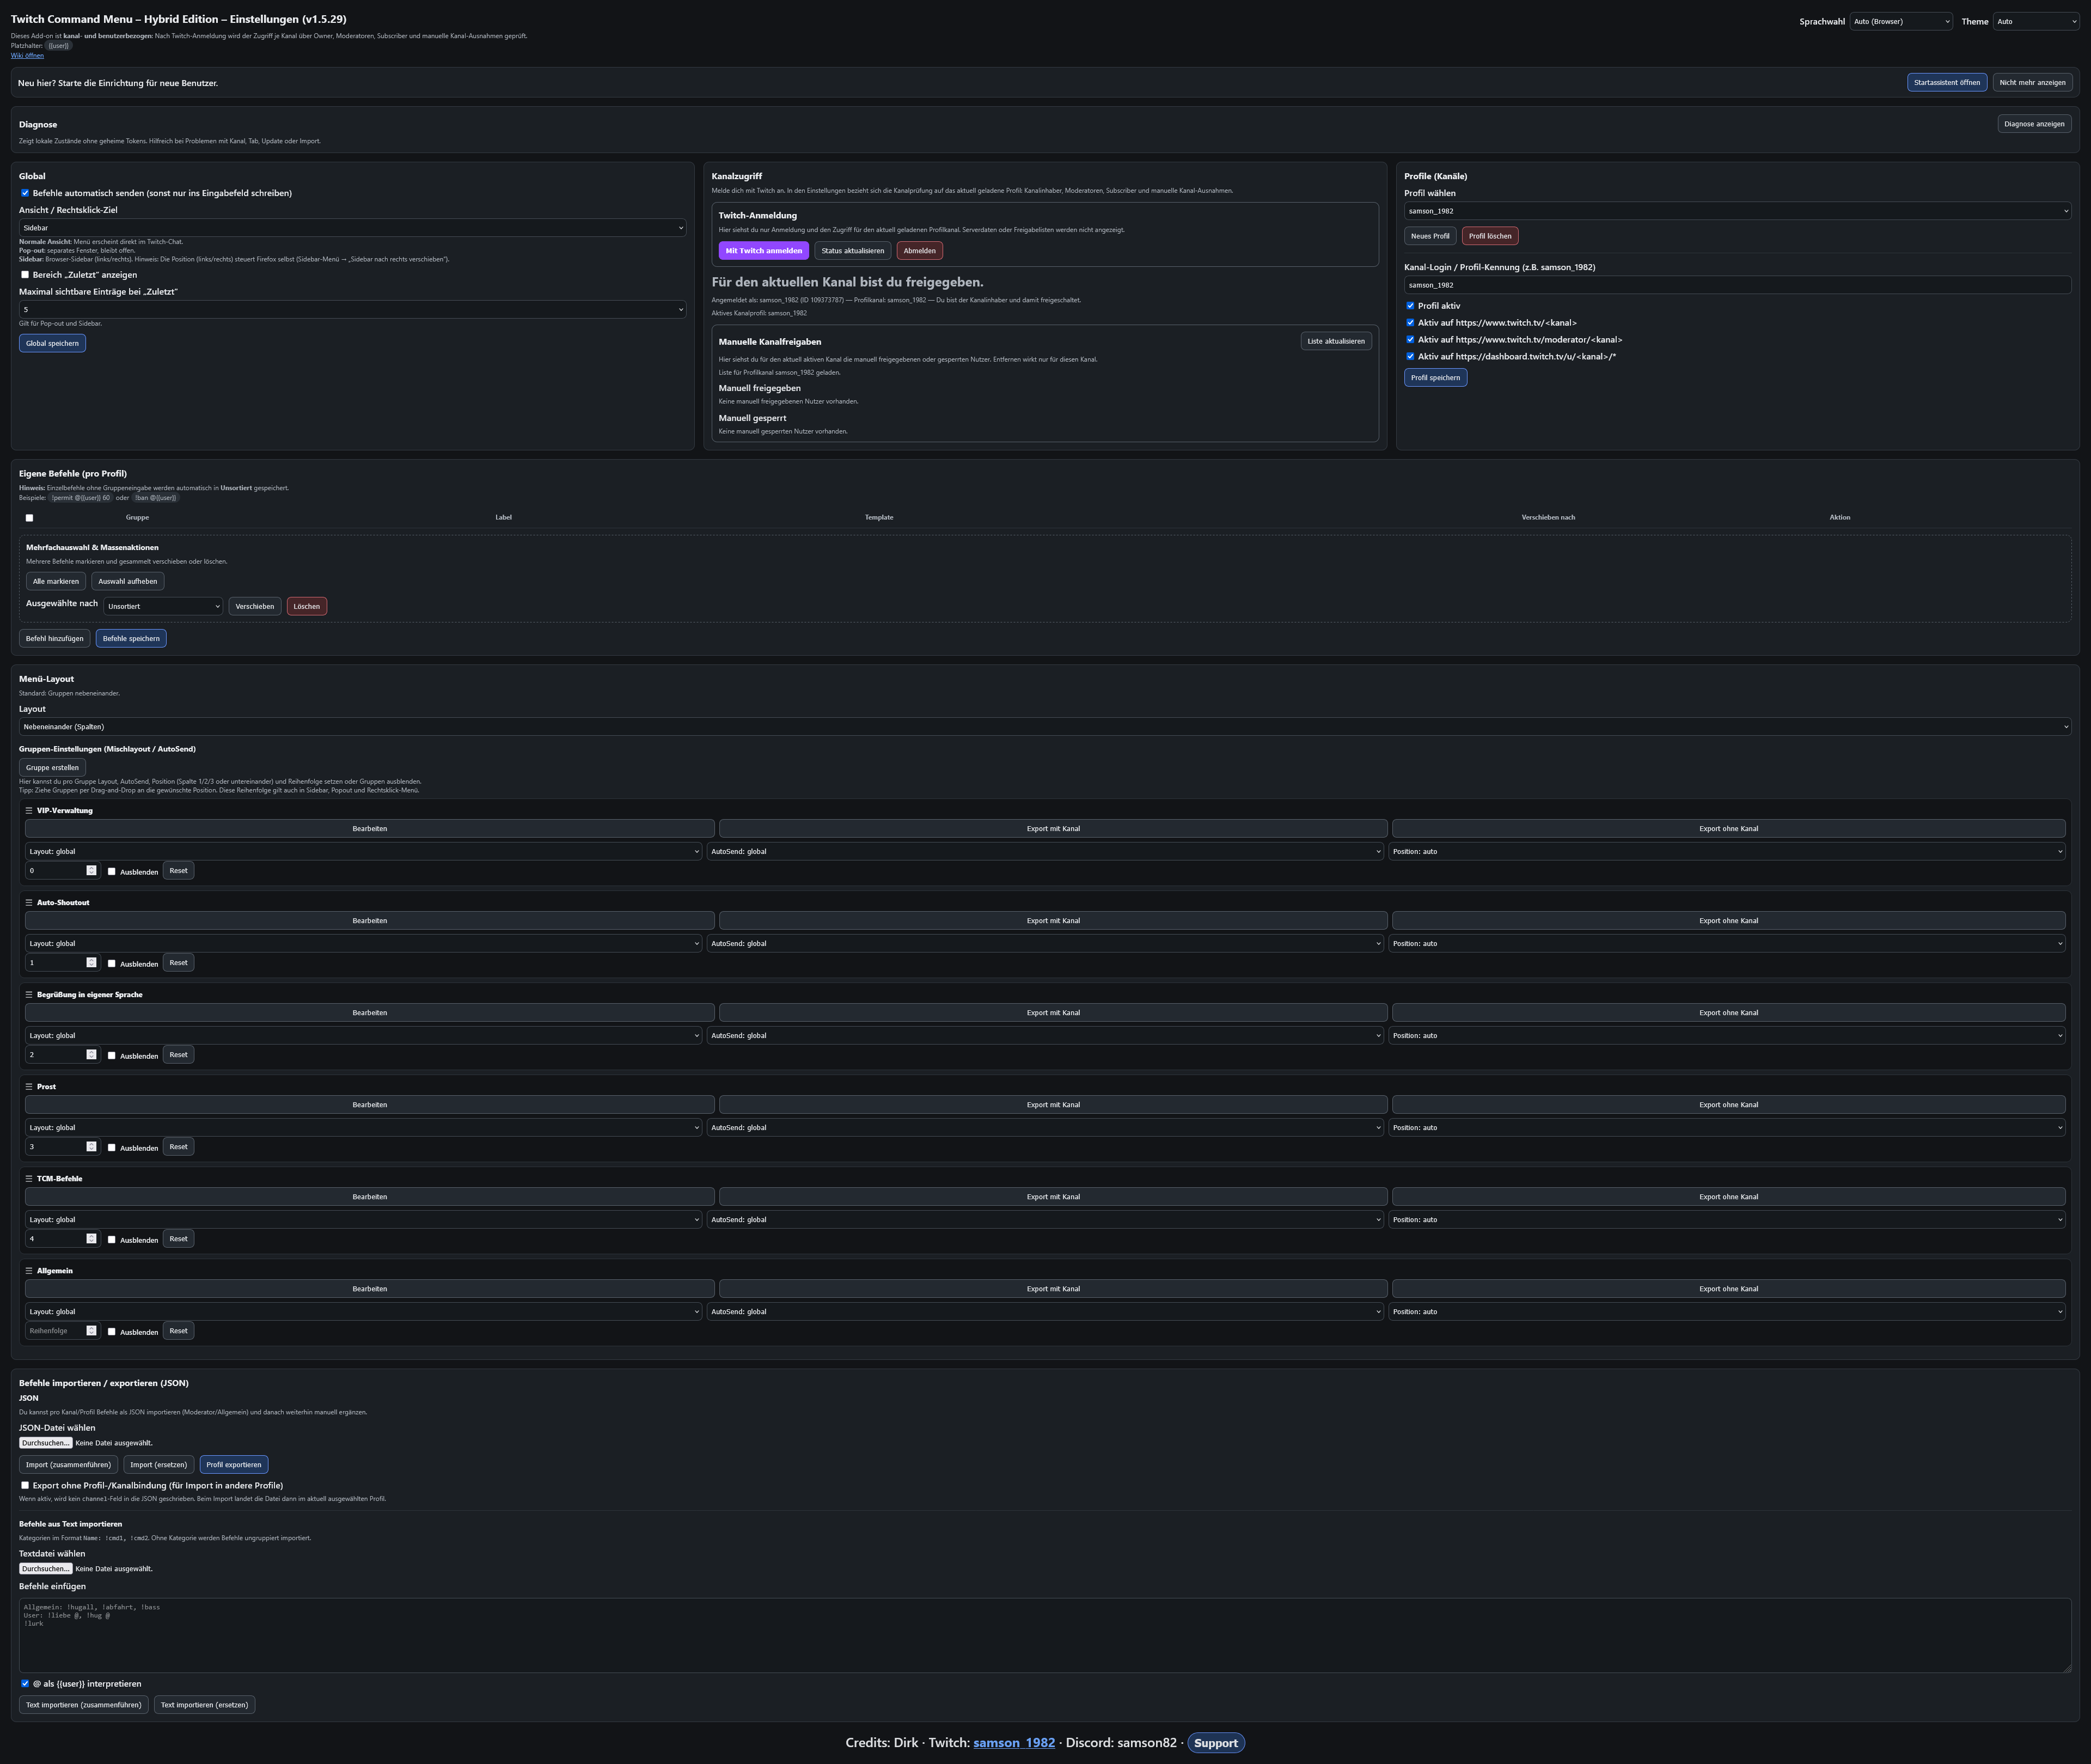Click the drag handle for Begrüßung in eigener Sprache
This screenshot has height=1764, width=2091.
[29, 995]
